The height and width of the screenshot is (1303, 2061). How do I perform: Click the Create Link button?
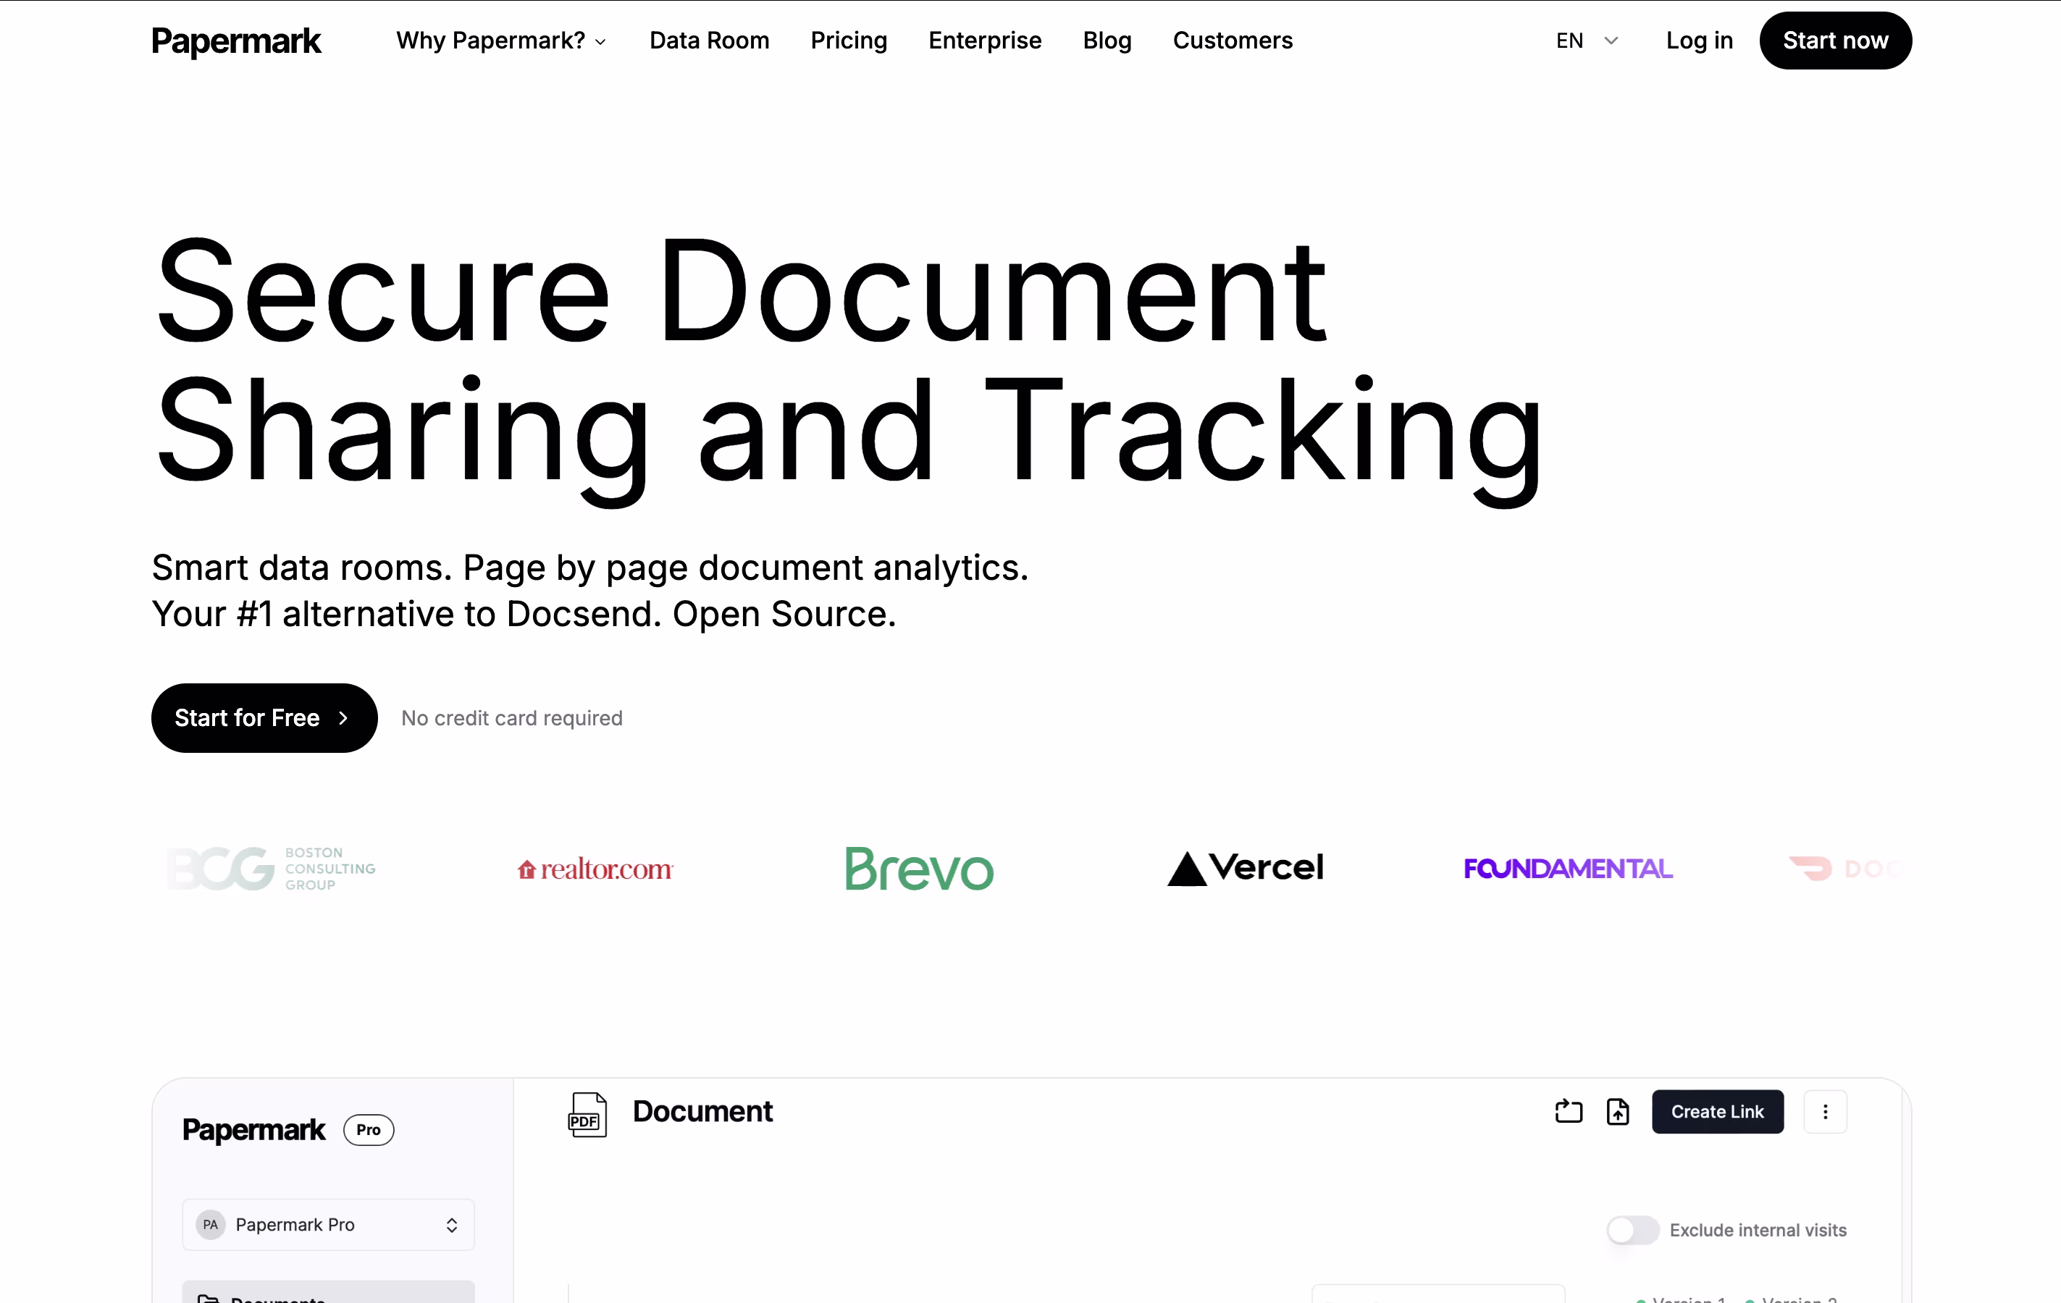(1718, 1111)
